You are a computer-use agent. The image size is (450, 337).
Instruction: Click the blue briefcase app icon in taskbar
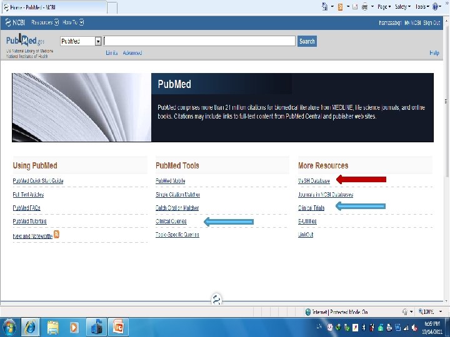click(x=96, y=327)
